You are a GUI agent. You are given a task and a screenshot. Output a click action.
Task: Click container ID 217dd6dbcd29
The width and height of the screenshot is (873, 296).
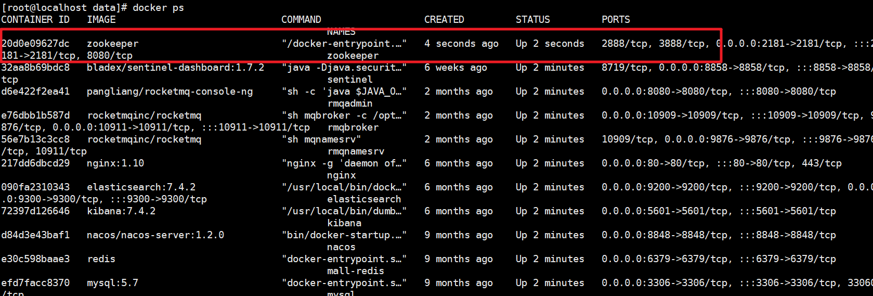(35, 163)
